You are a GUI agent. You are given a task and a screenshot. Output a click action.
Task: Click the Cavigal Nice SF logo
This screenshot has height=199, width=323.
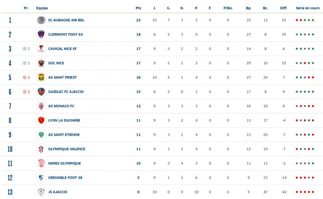click(41, 49)
